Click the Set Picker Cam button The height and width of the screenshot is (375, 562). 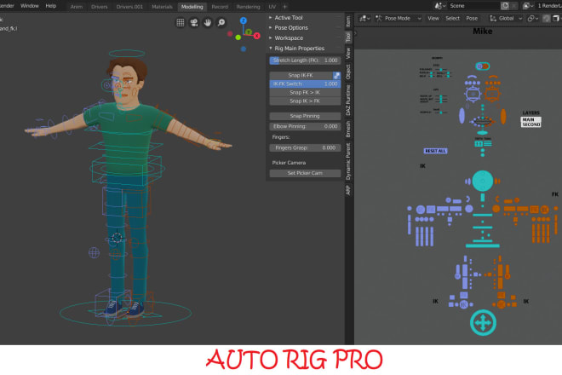(305, 173)
